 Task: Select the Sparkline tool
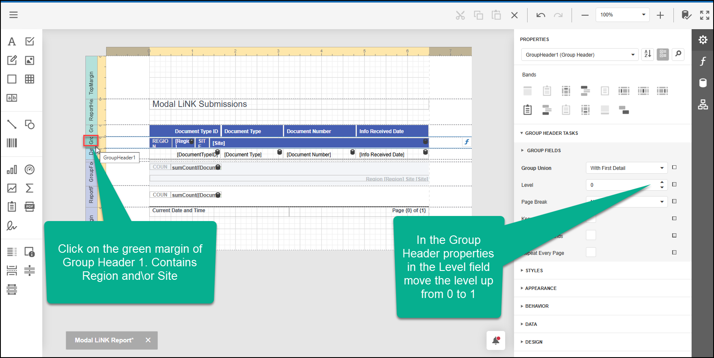[12, 188]
